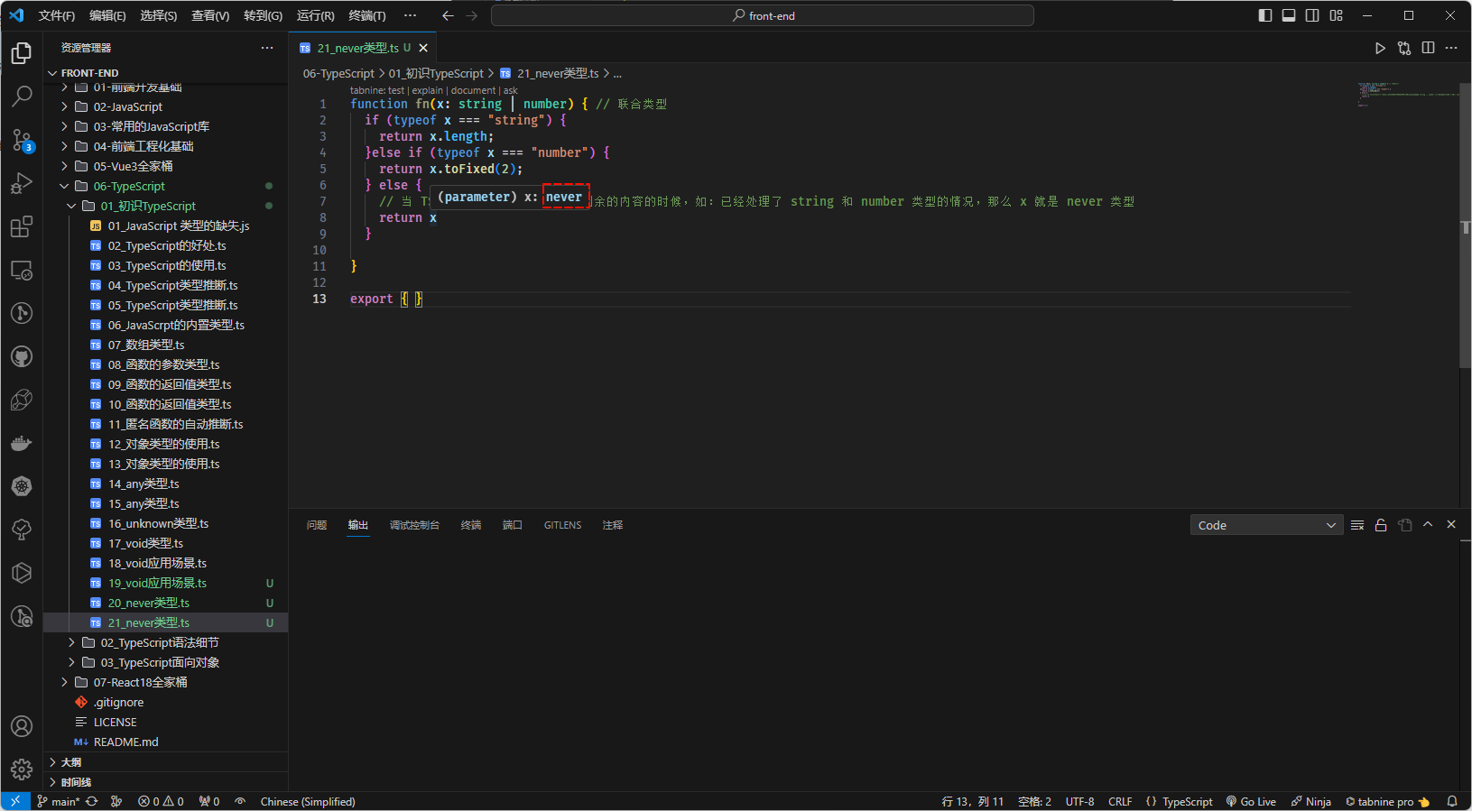Click the main branch indicator

pos(60,801)
